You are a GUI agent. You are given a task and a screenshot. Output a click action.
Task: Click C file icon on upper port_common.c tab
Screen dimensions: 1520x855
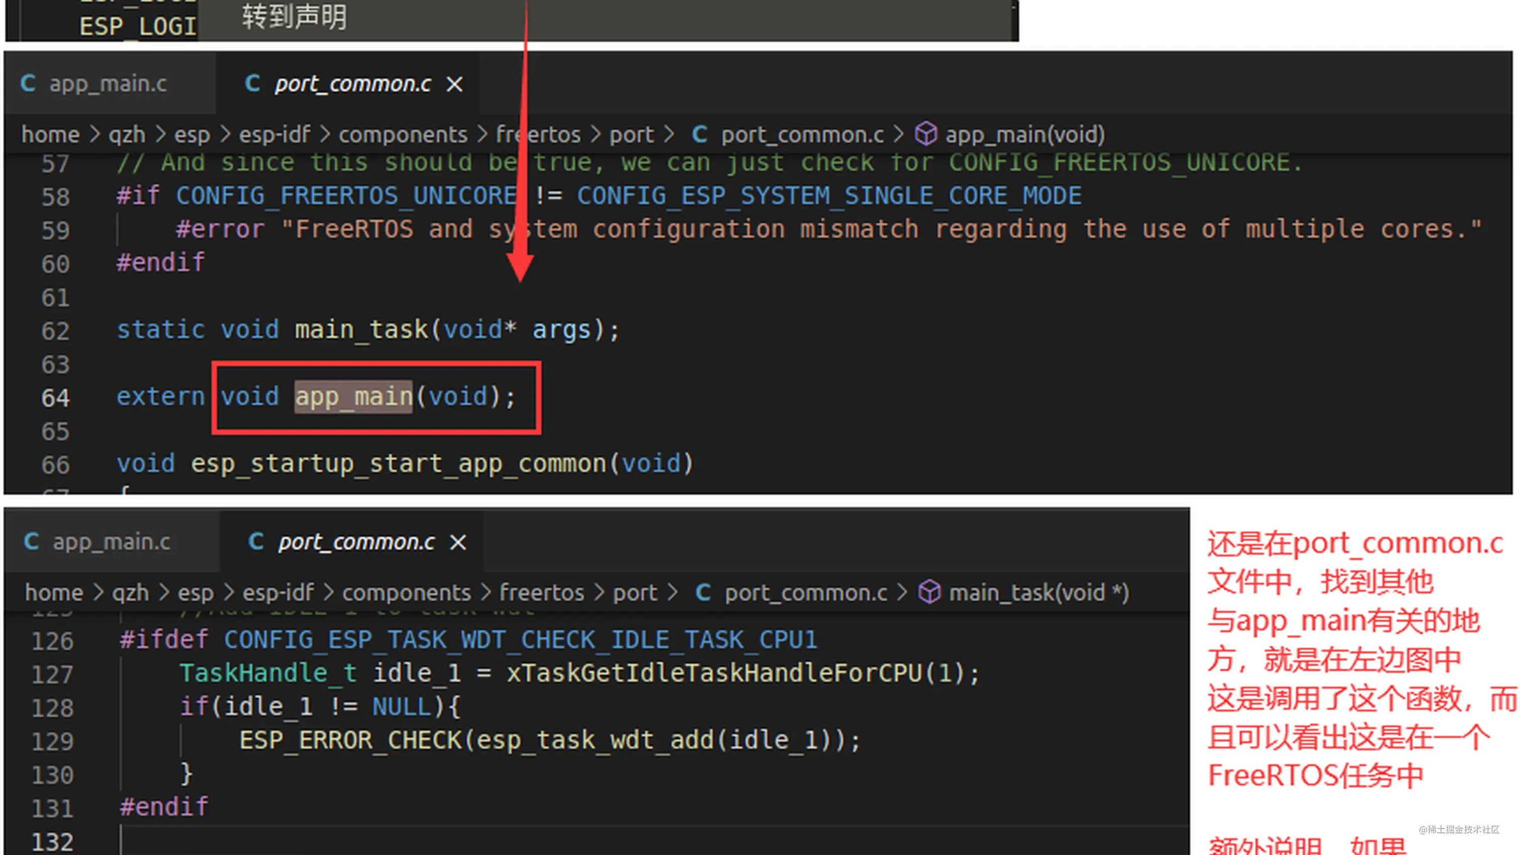click(252, 83)
